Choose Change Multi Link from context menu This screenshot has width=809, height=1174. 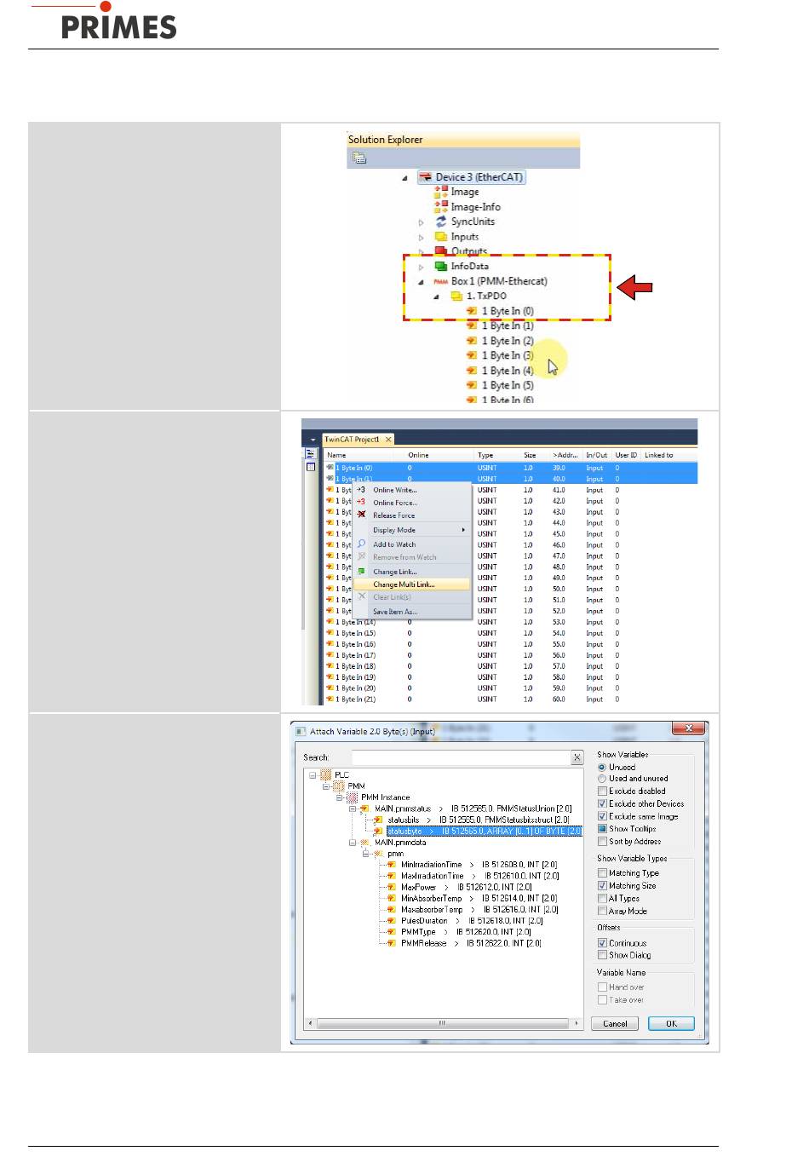(x=412, y=584)
